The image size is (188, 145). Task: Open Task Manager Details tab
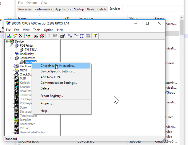pyautogui.click(x=102, y=9)
